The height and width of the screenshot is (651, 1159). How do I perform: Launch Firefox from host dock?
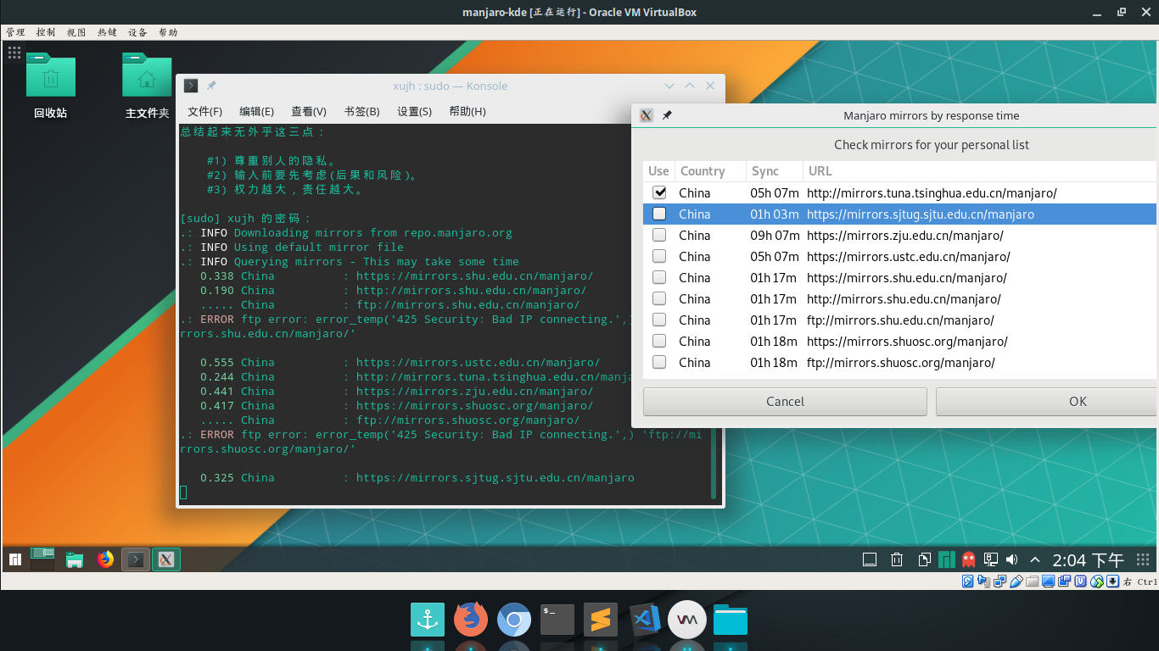[x=471, y=620]
